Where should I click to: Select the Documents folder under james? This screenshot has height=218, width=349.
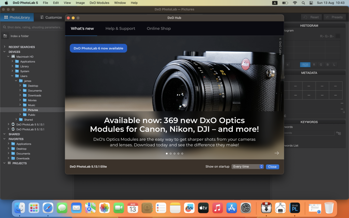[x=35, y=91]
